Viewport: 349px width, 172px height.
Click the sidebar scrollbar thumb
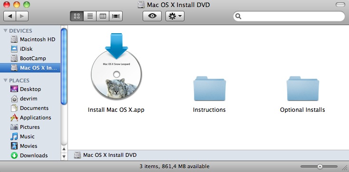tap(64, 66)
